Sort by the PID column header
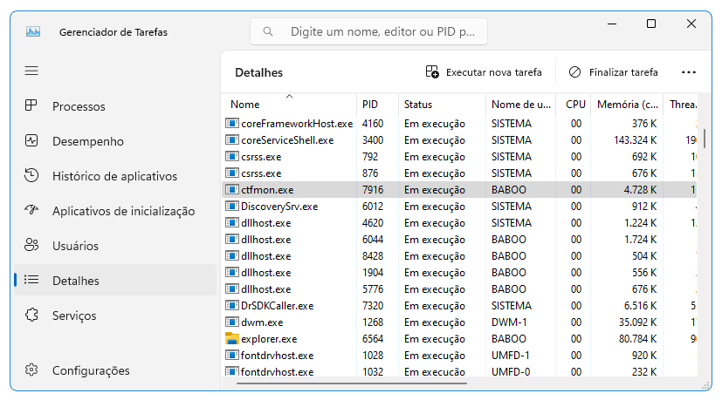This screenshot has width=722, height=407. pyautogui.click(x=377, y=105)
